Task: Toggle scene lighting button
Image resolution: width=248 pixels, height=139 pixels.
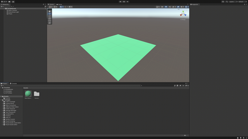Action: pos(166,7)
